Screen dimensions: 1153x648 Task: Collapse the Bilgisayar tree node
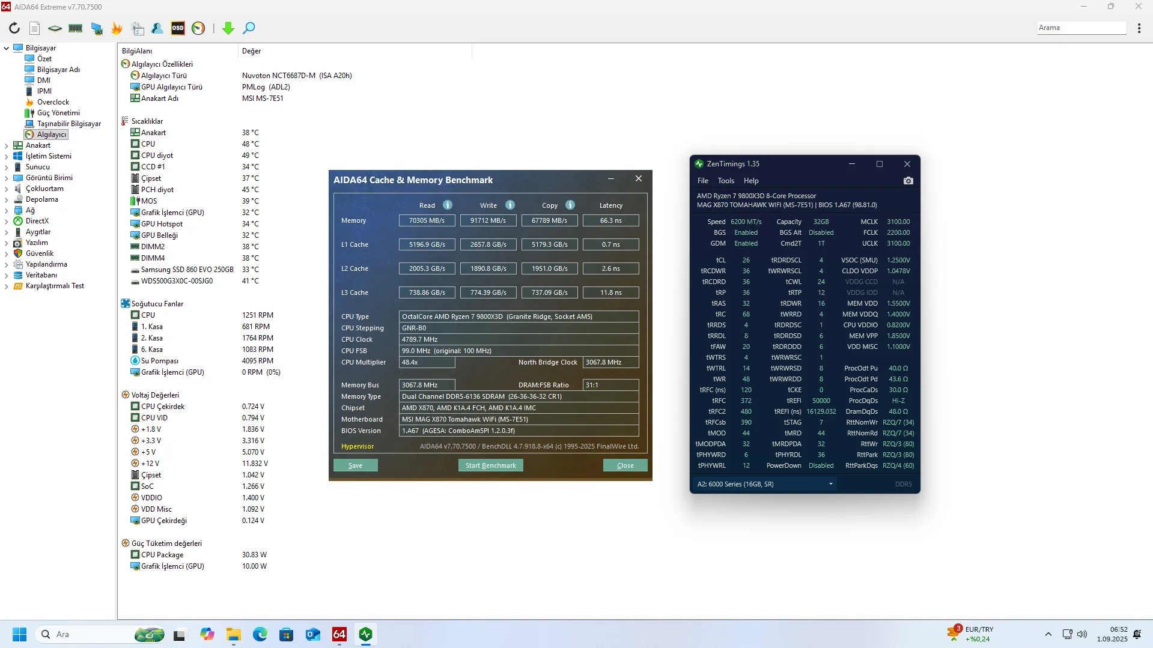7,48
